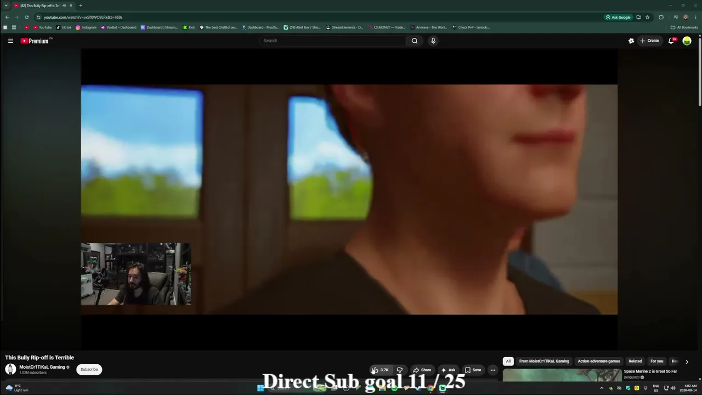702x395 pixels.
Task: Open the tab search dropdown arrow
Action: 5,5
